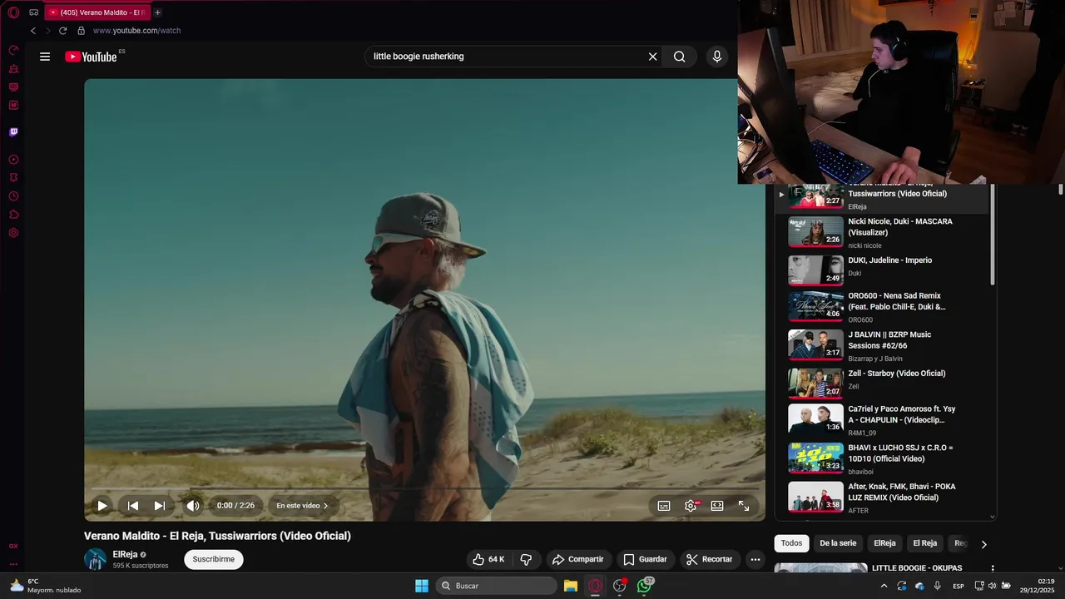Open video player settings gear
Image resolution: width=1065 pixels, height=599 pixels.
[691, 506]
